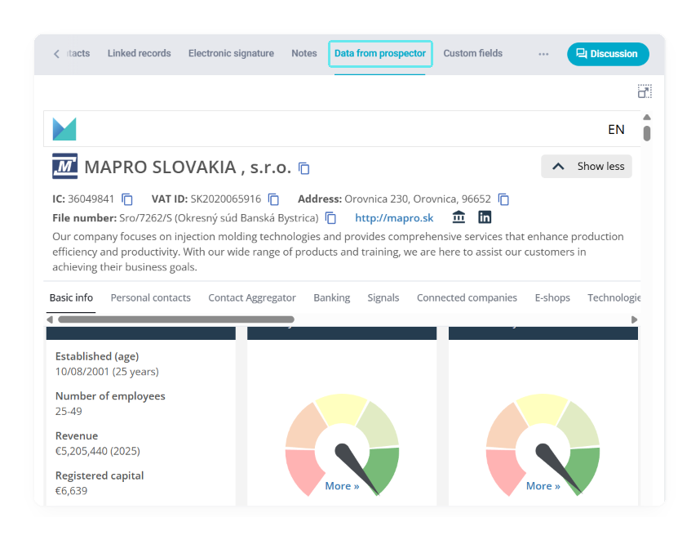Click vertical scrollbar up arrow
Screen dimensions: 700x540
[x=647, y=117]
